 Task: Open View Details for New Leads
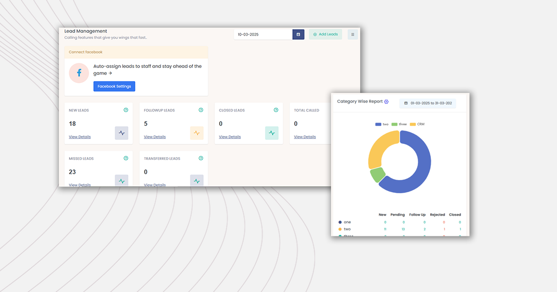[80, 137]
